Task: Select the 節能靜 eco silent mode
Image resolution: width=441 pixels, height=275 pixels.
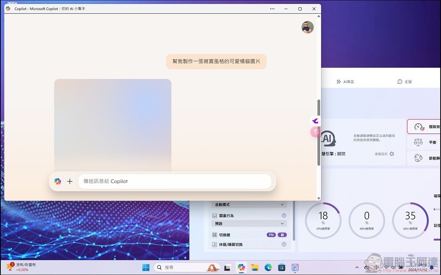Action: coord(424,158)
